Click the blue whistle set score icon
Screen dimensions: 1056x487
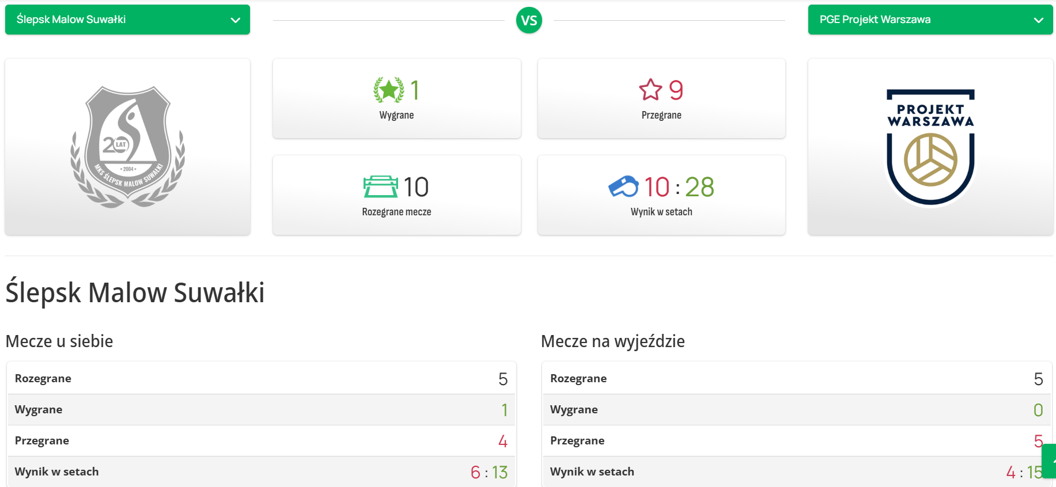(623, 187)
